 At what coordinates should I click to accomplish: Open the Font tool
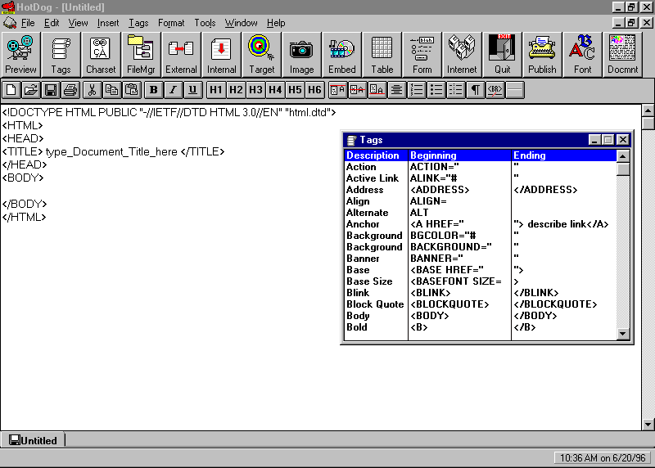[582, 55]
